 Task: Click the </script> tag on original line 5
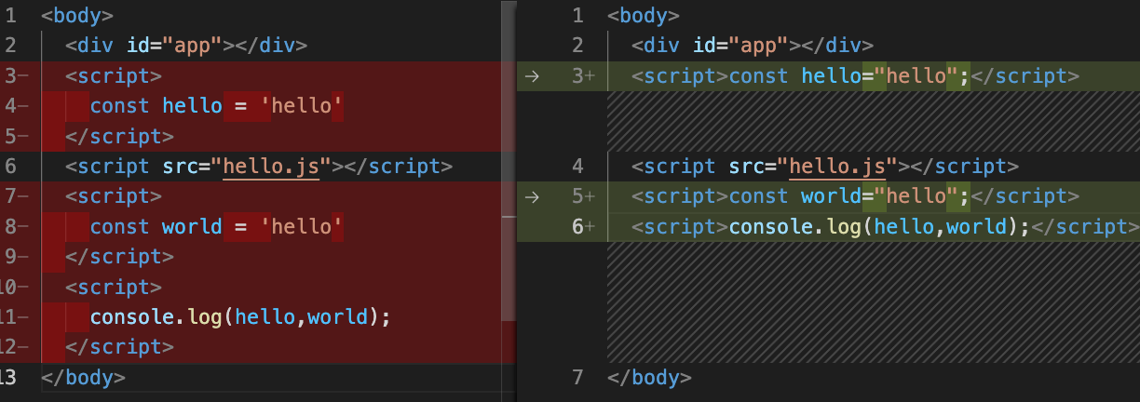120,136
